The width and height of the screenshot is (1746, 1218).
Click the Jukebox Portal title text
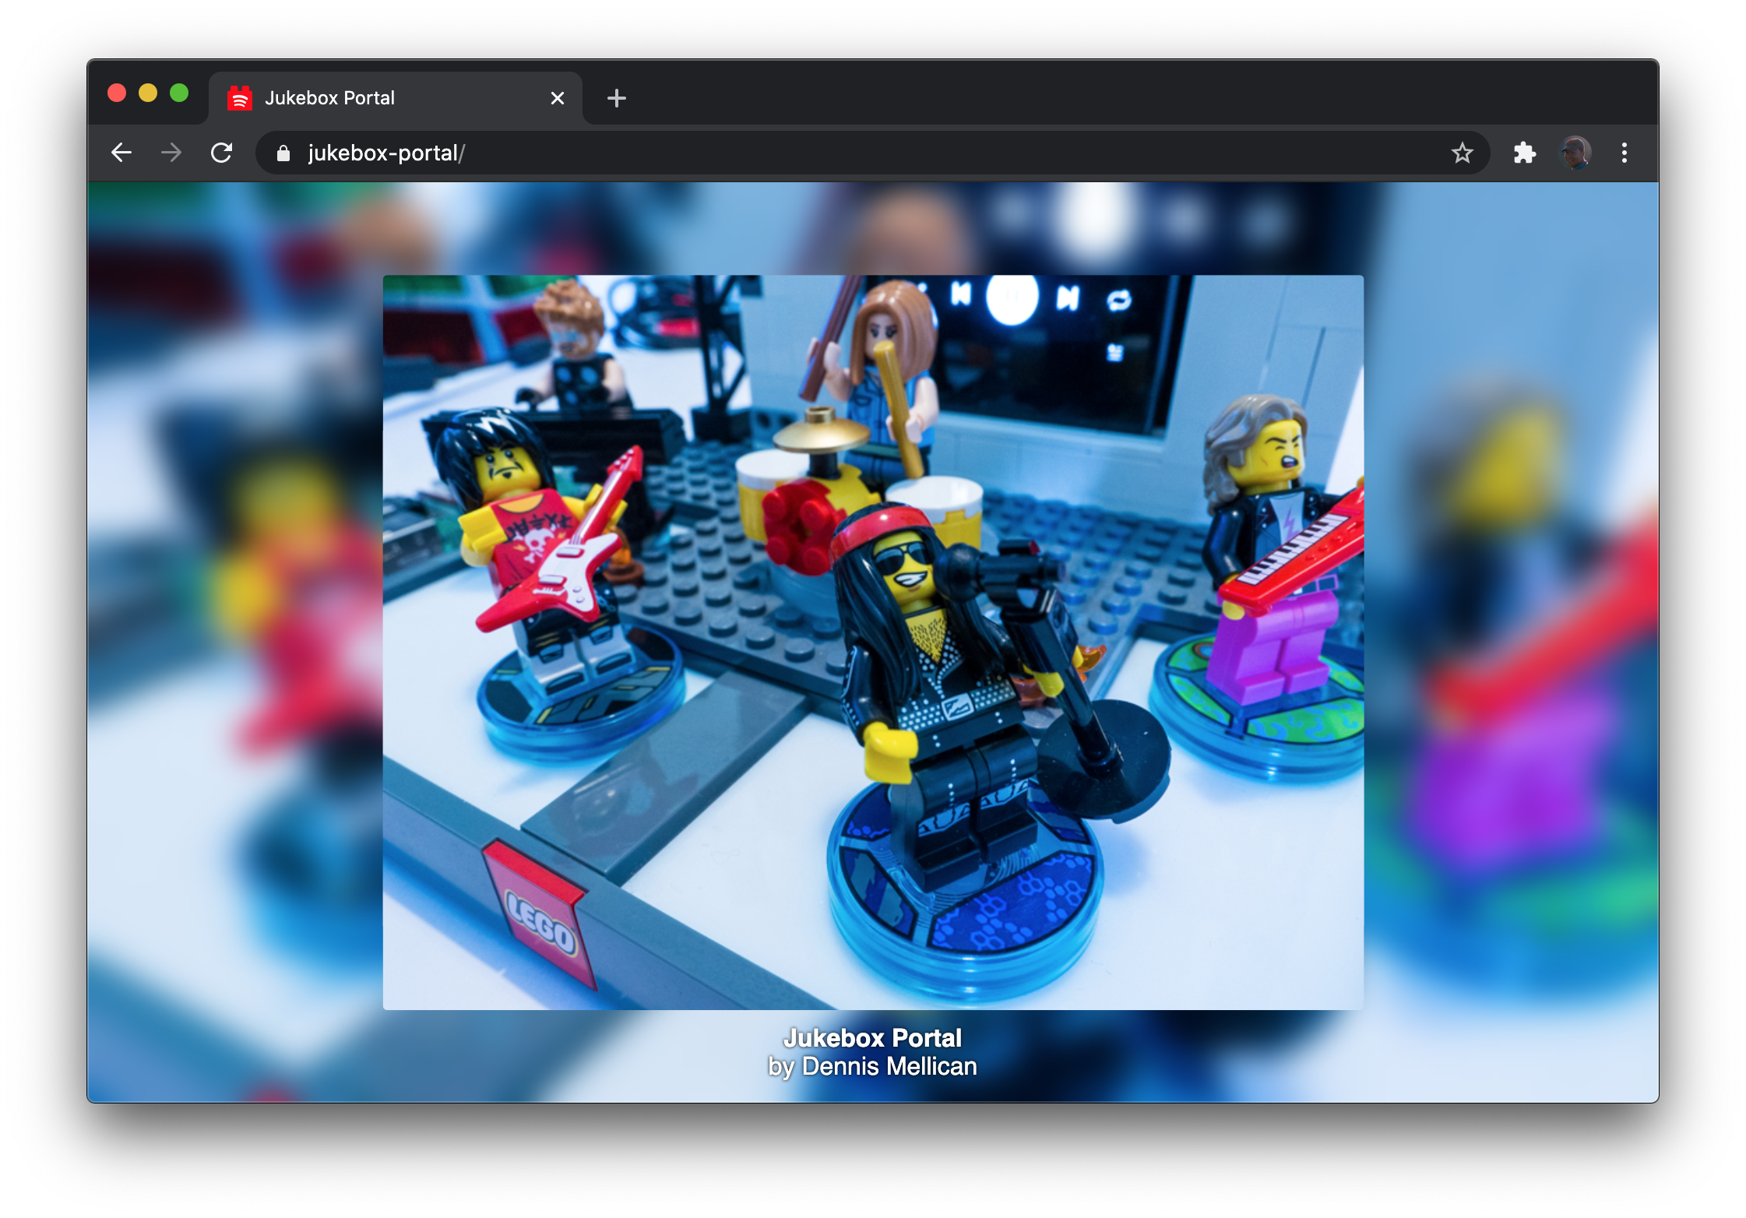[x=872, y=1037]
